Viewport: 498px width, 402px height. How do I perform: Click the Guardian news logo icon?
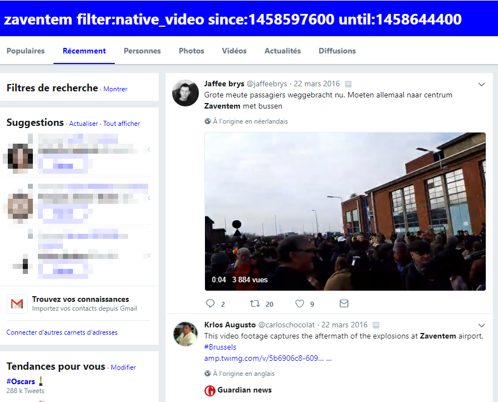[x=209, y=390]
